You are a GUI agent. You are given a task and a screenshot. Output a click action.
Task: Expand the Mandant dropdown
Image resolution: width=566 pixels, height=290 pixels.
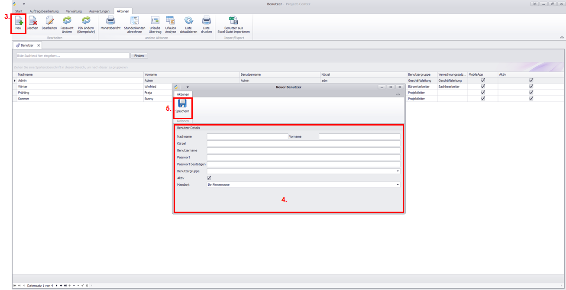(398, 185)
